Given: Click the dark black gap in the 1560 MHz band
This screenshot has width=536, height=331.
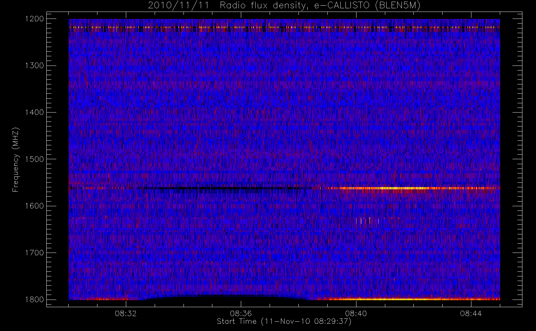Looking at the screenshot, I should pos(219,188).
